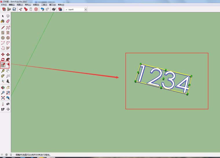Click the Print toolbar icon
The image size is (220, 158).
point(54,9)
